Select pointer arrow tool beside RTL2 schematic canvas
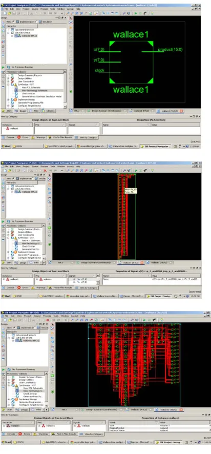This screenshot has height=454, width=211. [x=50, y=175]
